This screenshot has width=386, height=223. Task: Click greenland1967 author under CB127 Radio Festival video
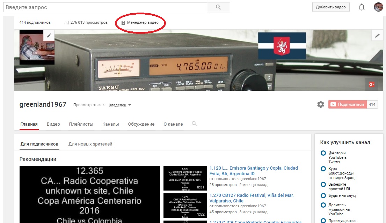(x=253, y=206)
